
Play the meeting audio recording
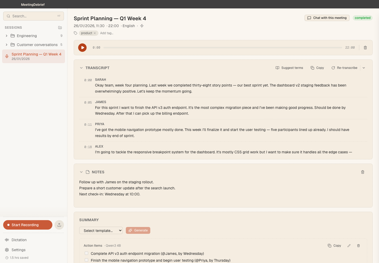[82, 48]
